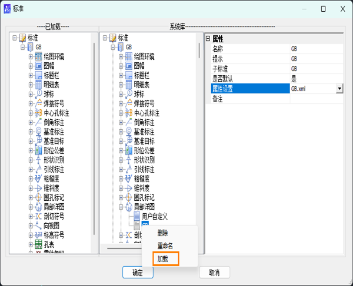
Task: Expand 图幅 node in 系统库 tree
Action: pos(121,66)
